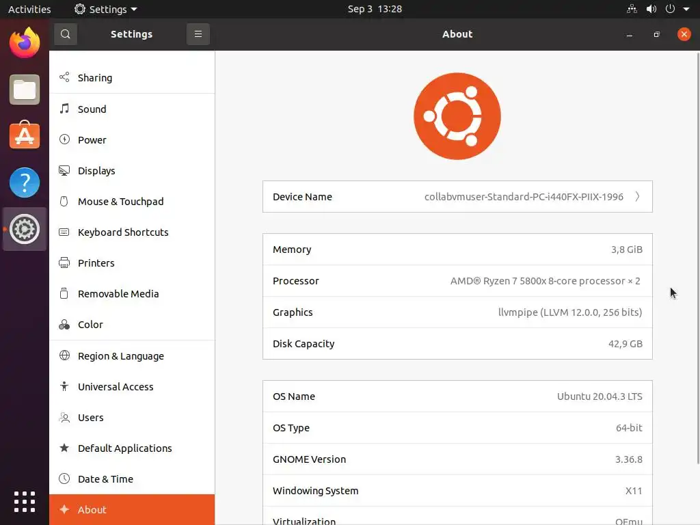The height and width of the screenshot is (525, 700).
Task: Click the Default Applications star icon
Action: tap(64, 448)
